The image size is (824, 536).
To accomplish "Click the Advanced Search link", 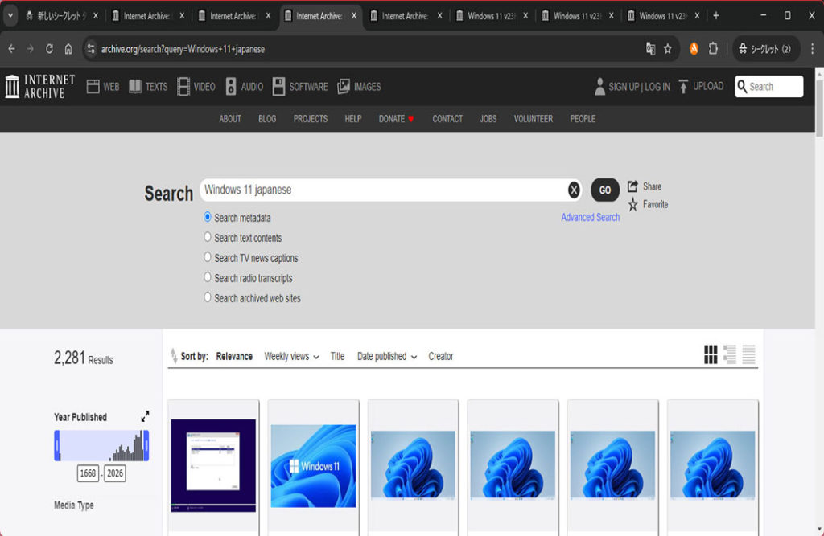I will 590,217.
